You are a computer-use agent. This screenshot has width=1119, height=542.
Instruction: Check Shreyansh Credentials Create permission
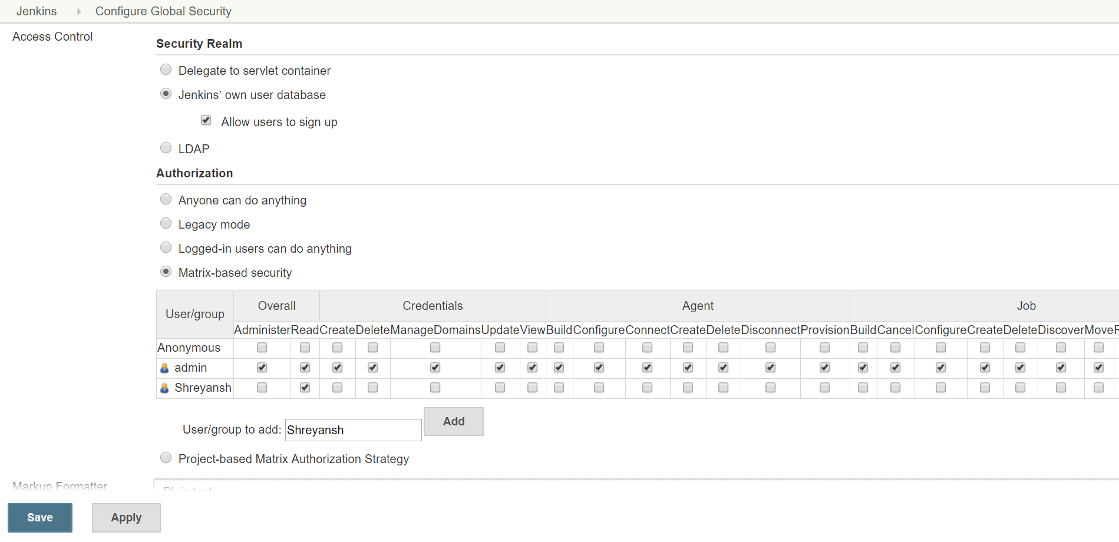[x=338, y=388]
